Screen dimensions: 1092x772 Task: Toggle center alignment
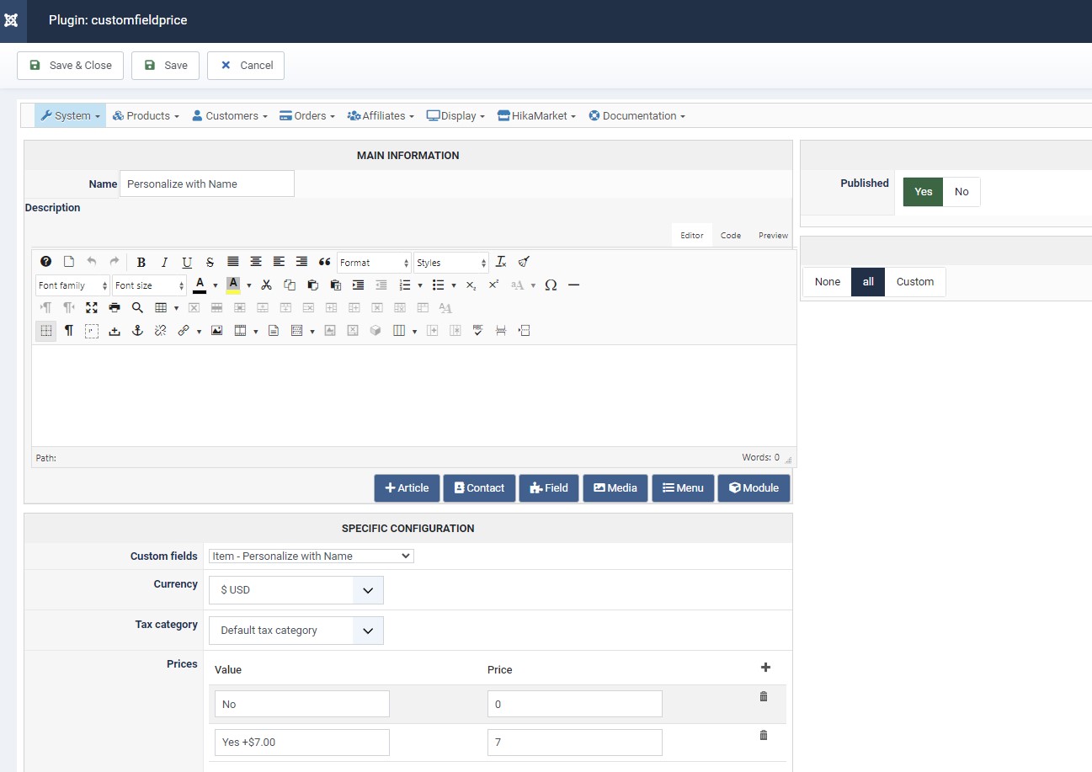pos(256,262)
